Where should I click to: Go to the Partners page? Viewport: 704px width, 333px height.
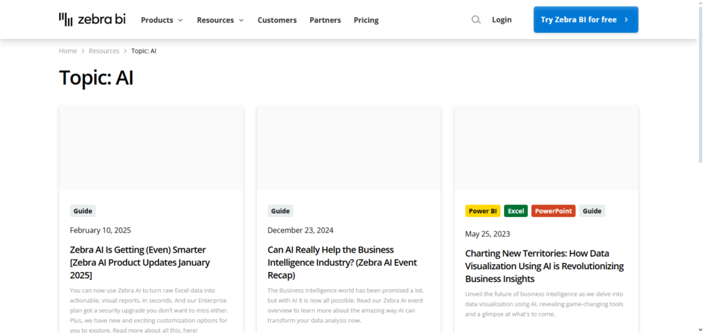click(x=324, y=20)
